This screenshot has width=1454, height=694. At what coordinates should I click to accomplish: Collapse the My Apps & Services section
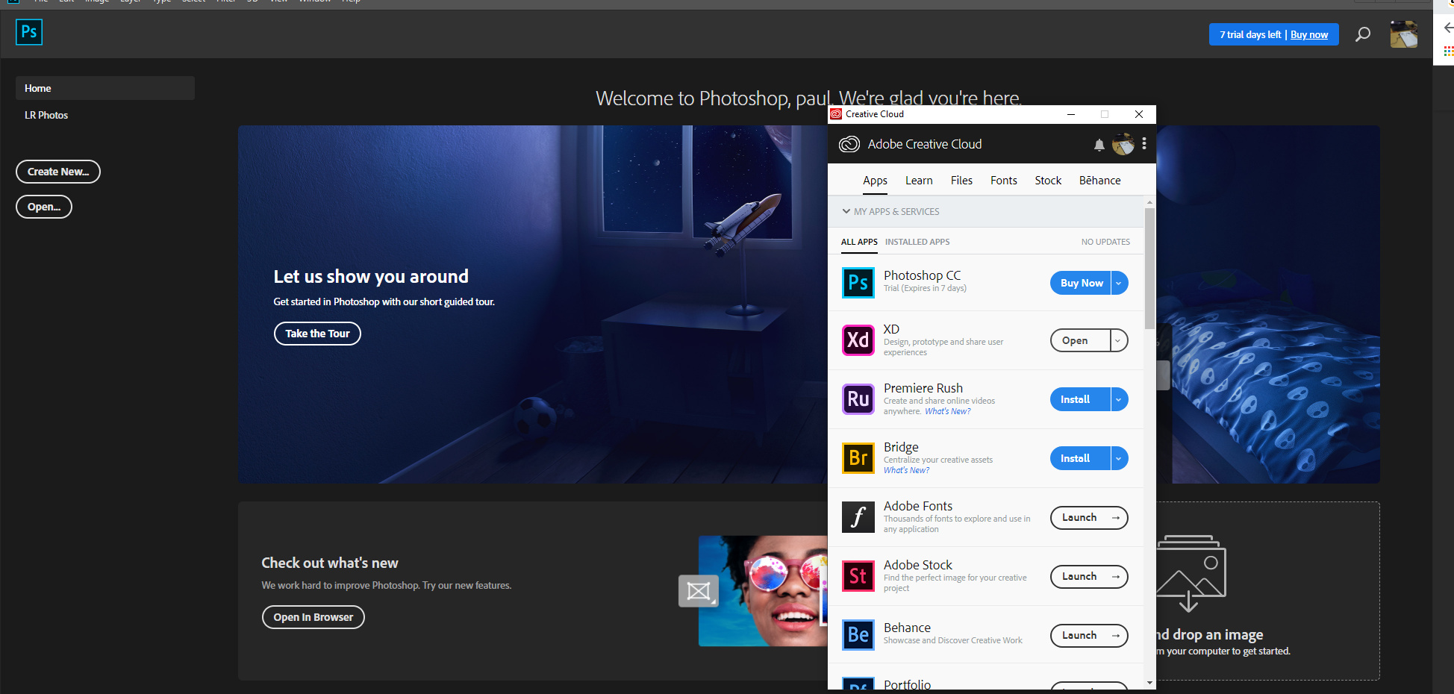[x=846, y=211]
